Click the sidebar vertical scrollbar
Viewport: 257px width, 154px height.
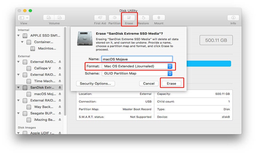click(x=65, y=71)
